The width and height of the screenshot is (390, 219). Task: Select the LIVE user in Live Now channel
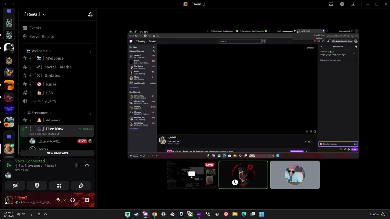coord(60,141)
